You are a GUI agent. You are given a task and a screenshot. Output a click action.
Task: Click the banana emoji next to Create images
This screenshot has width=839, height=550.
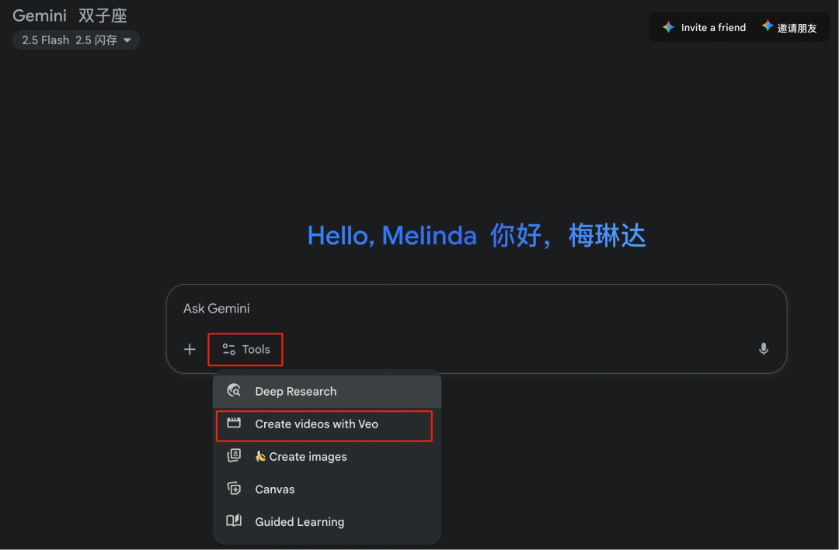260,456
